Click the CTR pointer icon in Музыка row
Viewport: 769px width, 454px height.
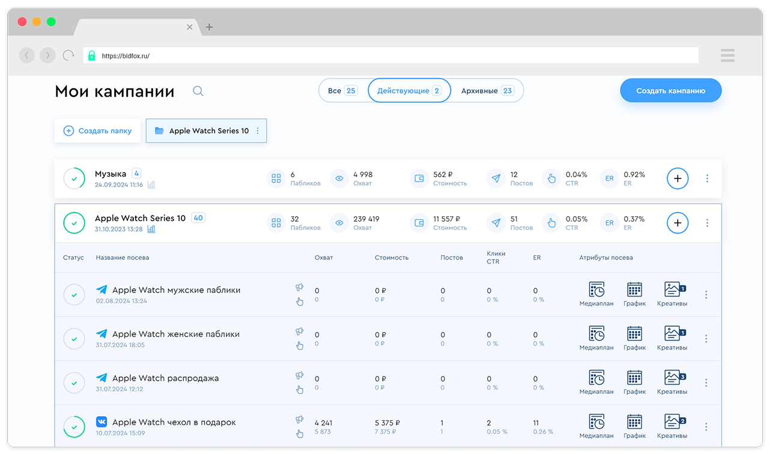point(552,178)
